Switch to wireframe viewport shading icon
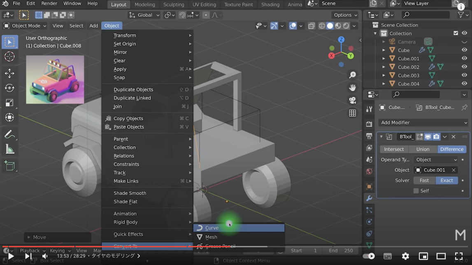The image size is (472, 265). [321, 26]
